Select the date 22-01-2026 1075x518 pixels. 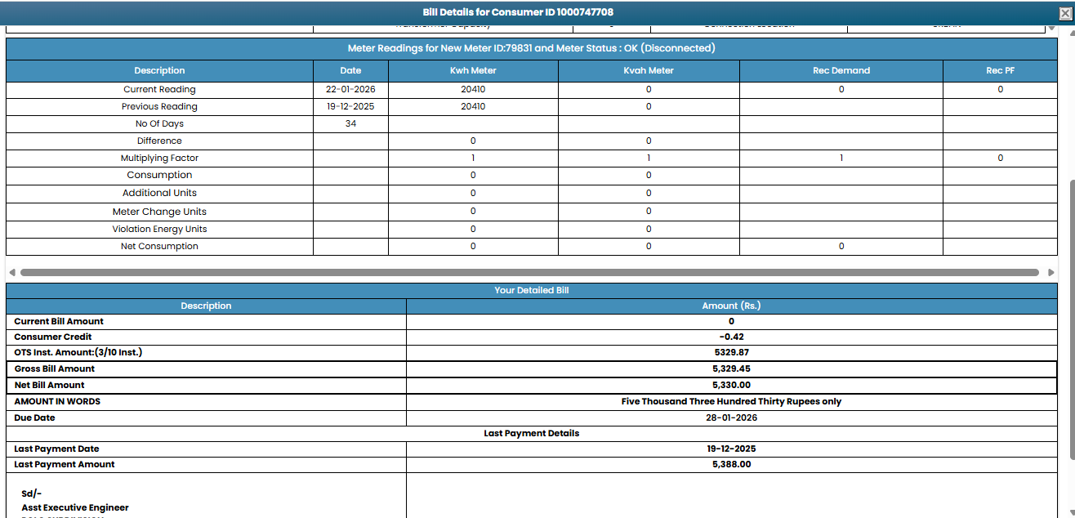pyautogui.click(x=350, y=89)
